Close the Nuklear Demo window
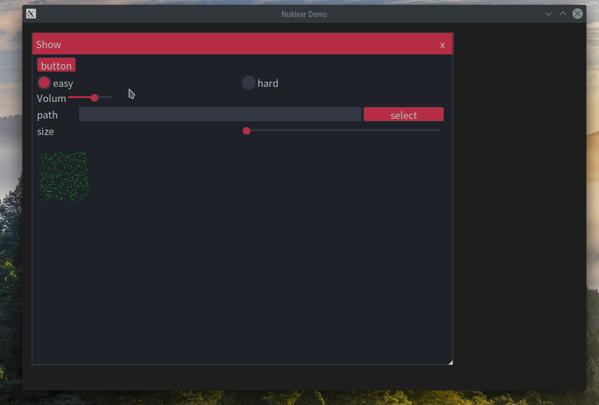Screen dimensions: 599x405 pos(578,14)
